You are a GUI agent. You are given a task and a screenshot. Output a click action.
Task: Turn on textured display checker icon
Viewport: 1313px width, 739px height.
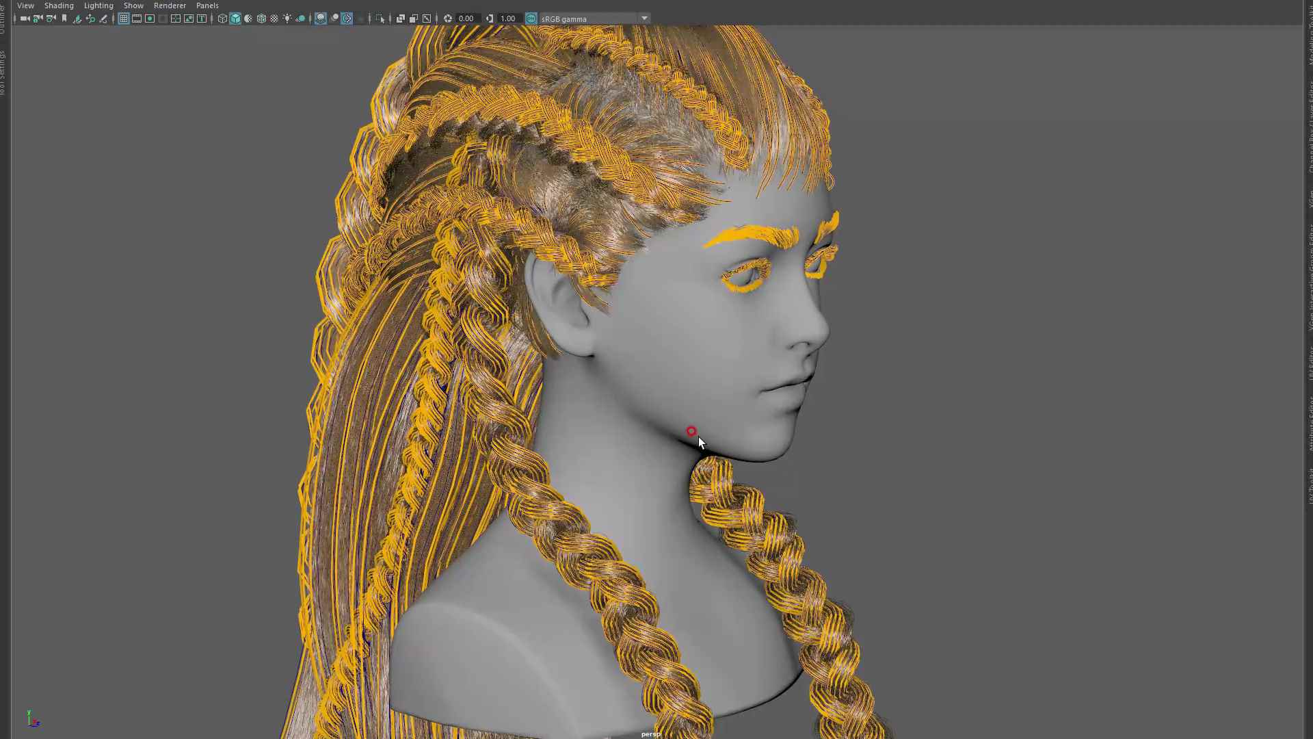coord(274,18)
